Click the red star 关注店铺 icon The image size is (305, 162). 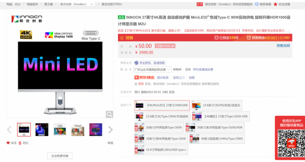click(275, 4)
